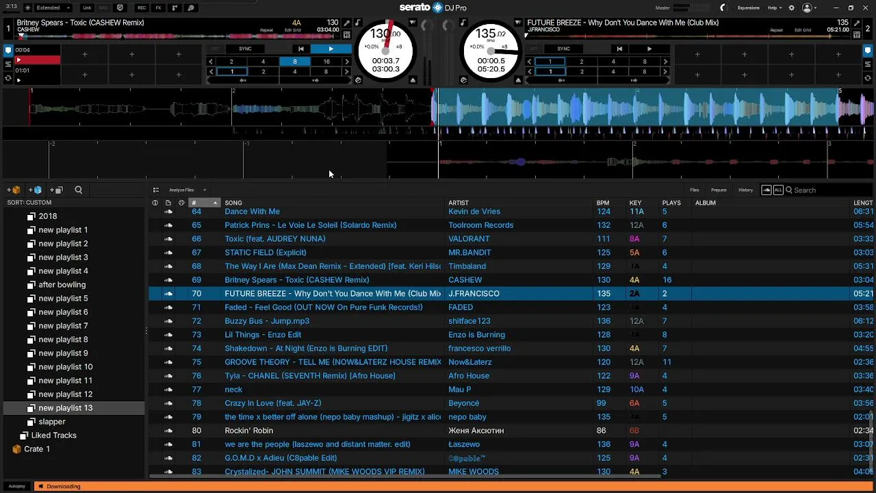Click the library Search field

(x=829, y=190)
